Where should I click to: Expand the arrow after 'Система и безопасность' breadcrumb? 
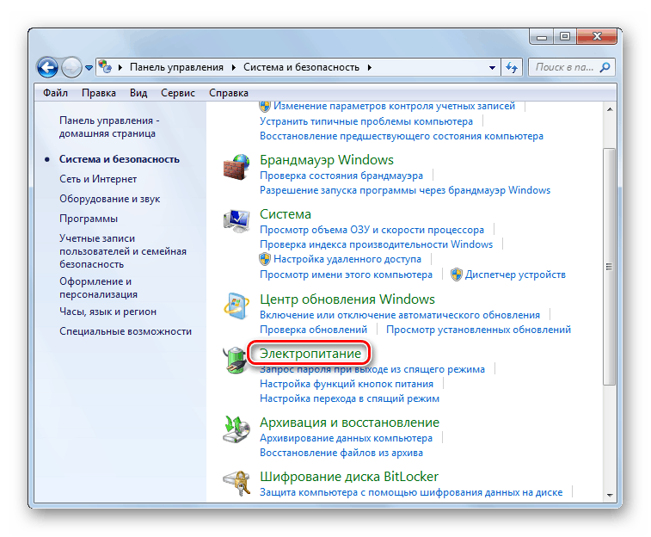(369, 67)
